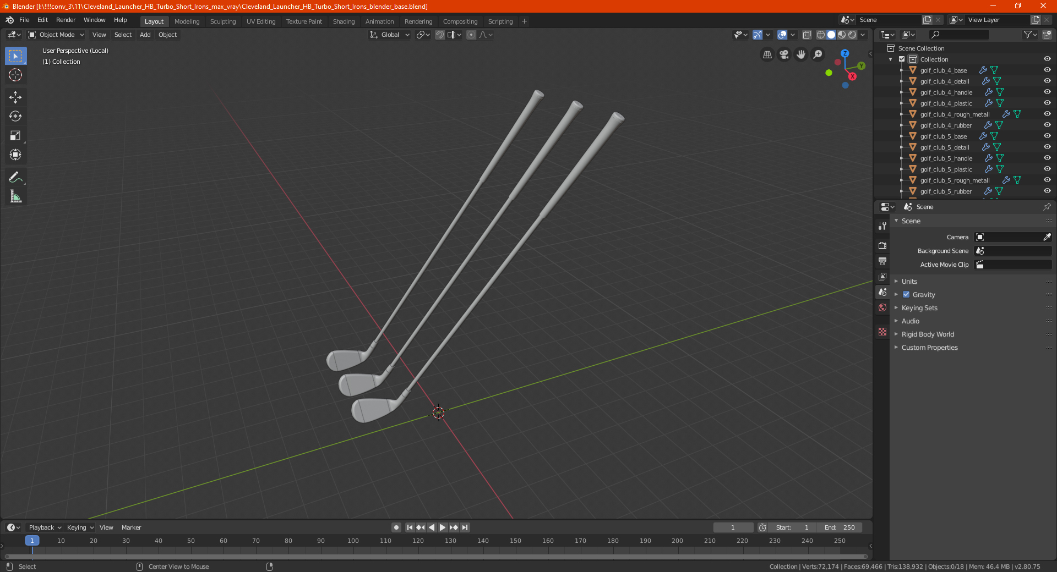
Task: Switch viewport to orthographic grid view
Action: pos(767,54)
